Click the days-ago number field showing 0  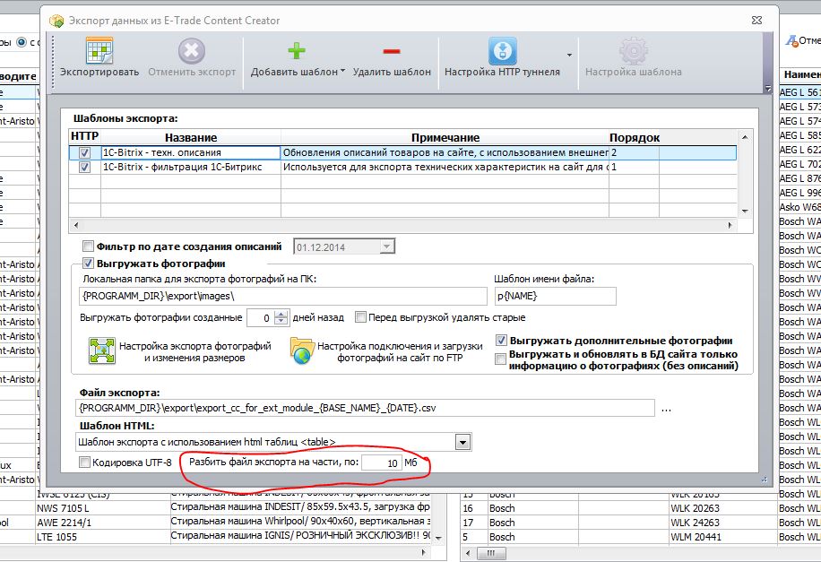point(260,318)
